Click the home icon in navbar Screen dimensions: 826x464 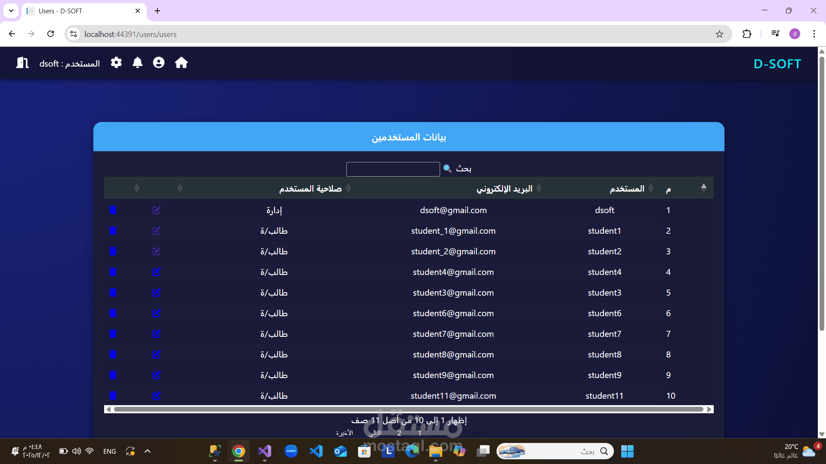[x=181, y=63]
